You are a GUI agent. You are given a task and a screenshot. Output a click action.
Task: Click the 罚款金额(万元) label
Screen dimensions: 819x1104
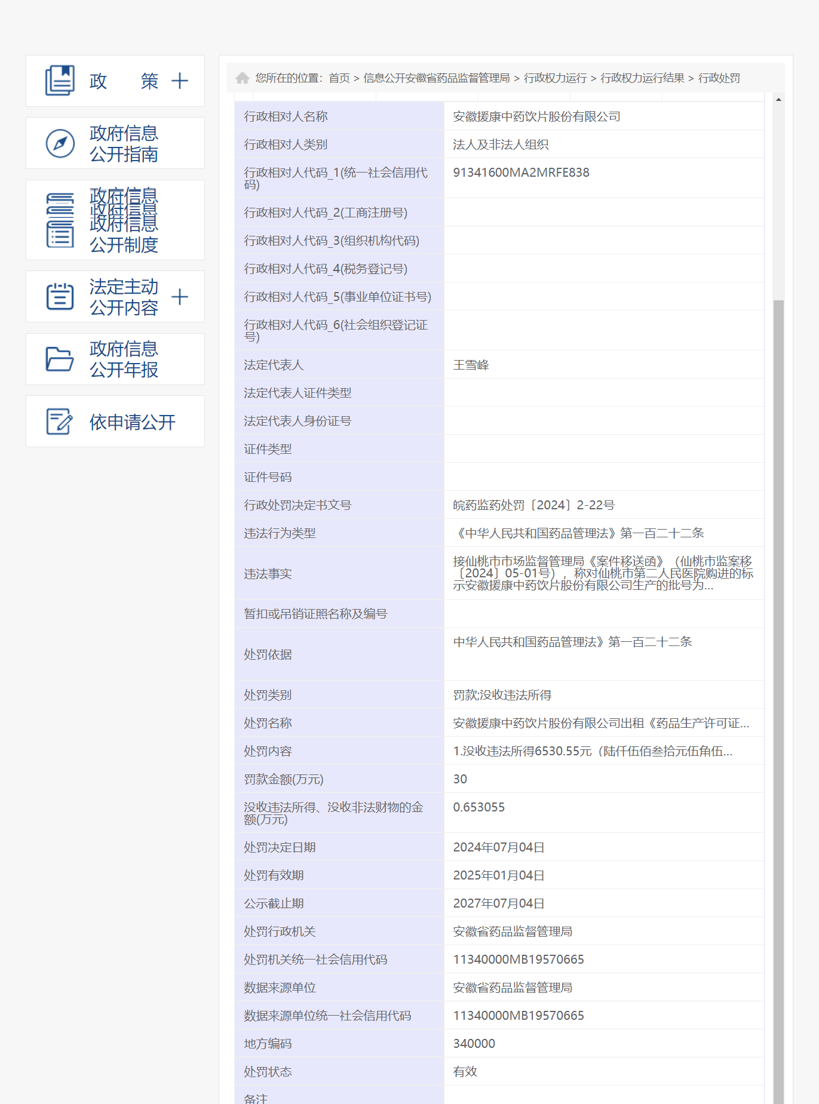pyautogui.click(x=284, y=779)
